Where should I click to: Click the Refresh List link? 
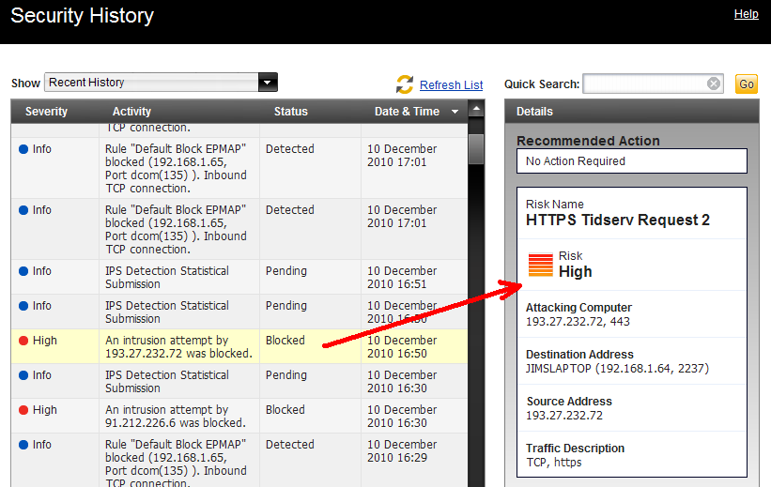451,85
